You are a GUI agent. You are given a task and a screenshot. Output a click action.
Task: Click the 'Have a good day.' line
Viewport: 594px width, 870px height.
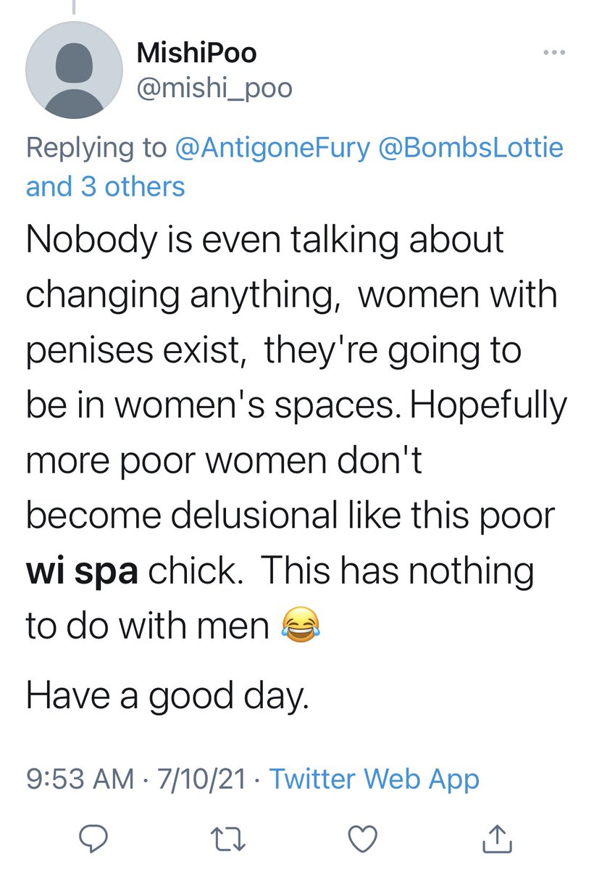[167, 695]
